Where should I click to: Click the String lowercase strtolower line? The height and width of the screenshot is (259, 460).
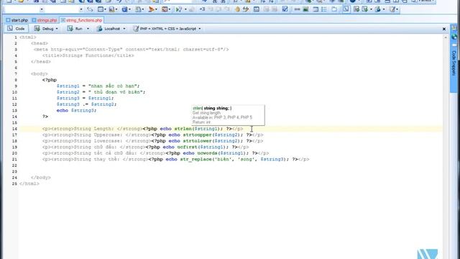point(152,141)
